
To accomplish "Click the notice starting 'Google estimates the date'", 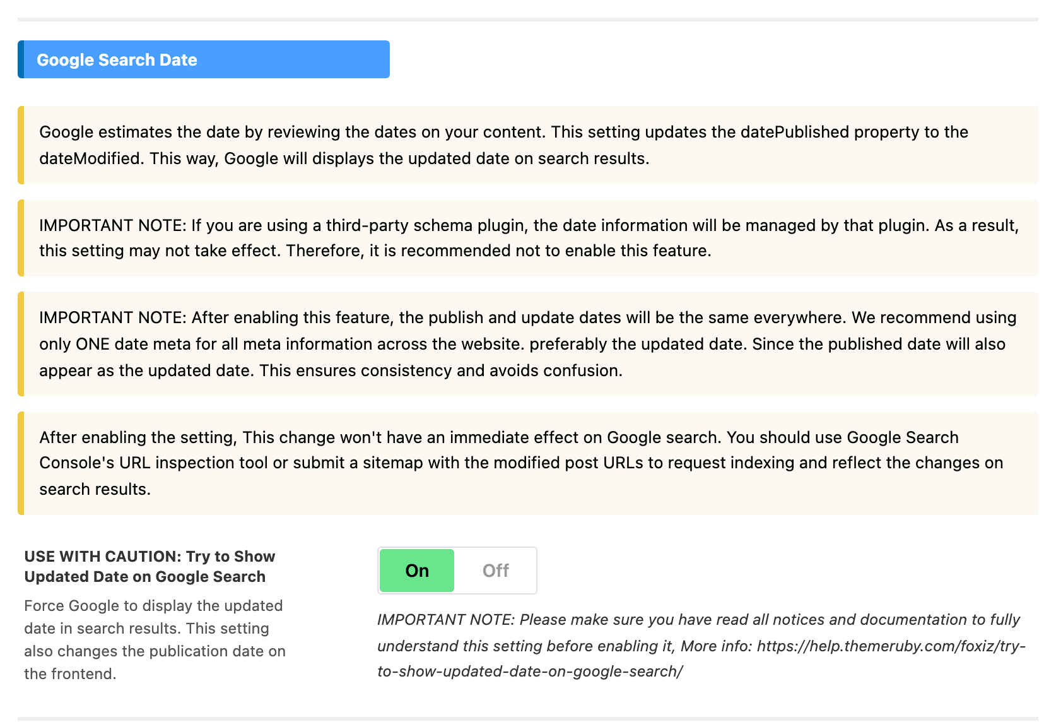I will point(528,145).
